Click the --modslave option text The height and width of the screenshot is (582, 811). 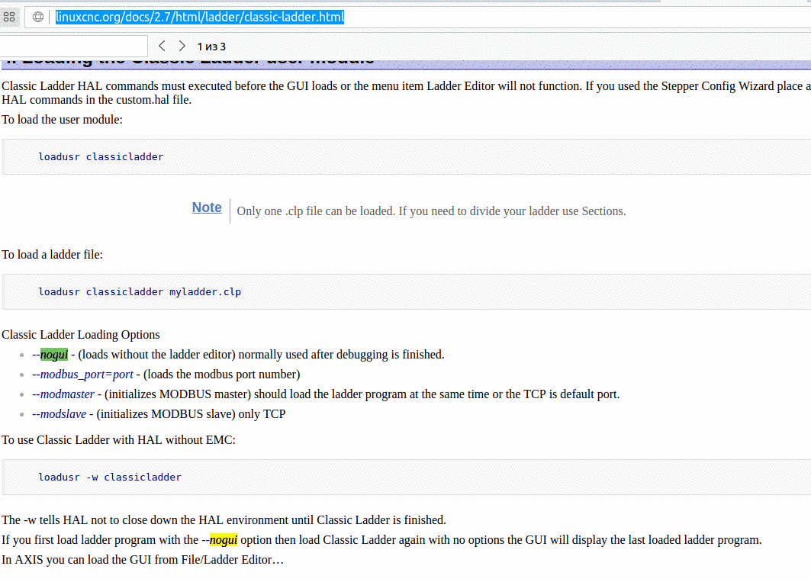tap(59, 414)
